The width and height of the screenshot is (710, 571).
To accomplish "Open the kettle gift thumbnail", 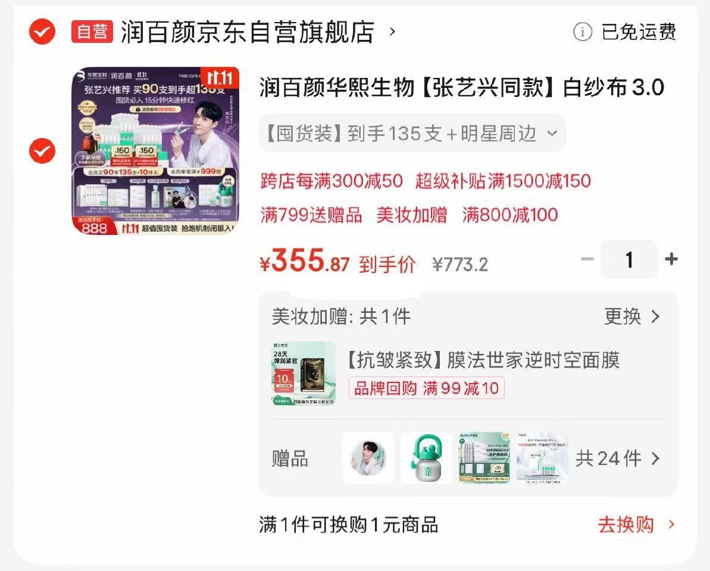I will coord(426,458).
